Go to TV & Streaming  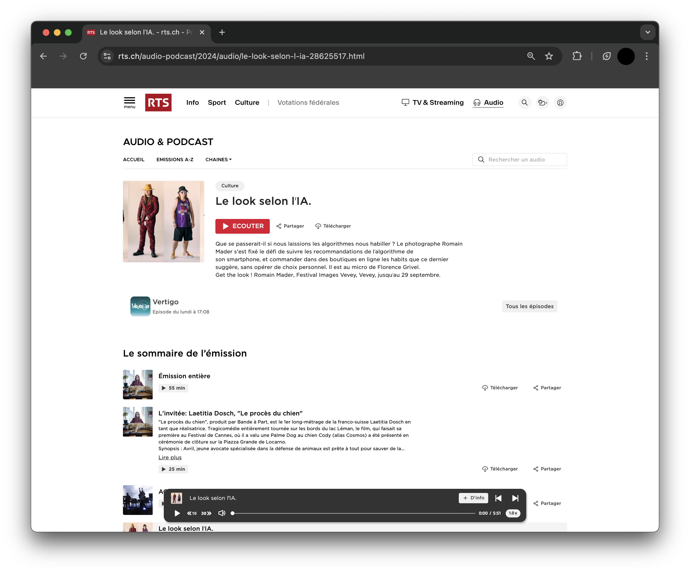pos(433,103)
